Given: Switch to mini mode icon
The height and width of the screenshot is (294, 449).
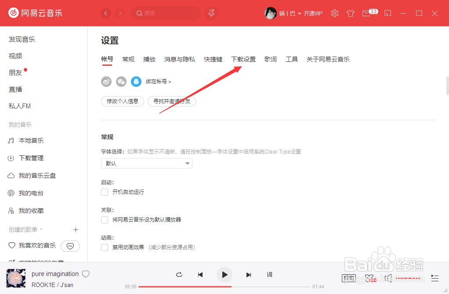Looking at the screenshot, I should pyautogui.click(x=388, y=13).
